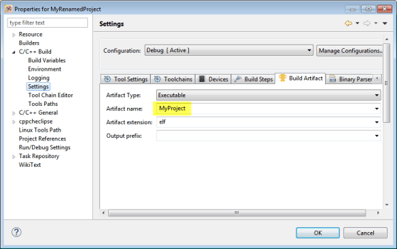The width and height of the screenshot is (397, 249).
Task: Switch to the Build Steps tab
Action: pos(253,79)
